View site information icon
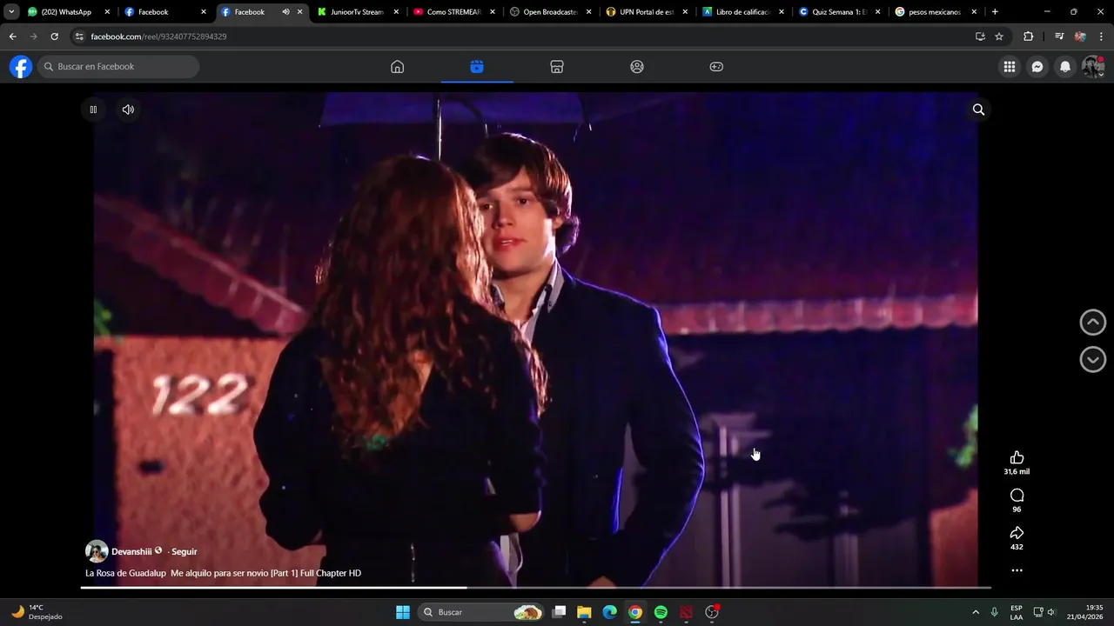The width and height of the screenshot is (1114, 626). [x=79, y=37]
